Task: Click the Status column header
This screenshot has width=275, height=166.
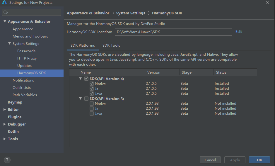Action: point(235,72)
